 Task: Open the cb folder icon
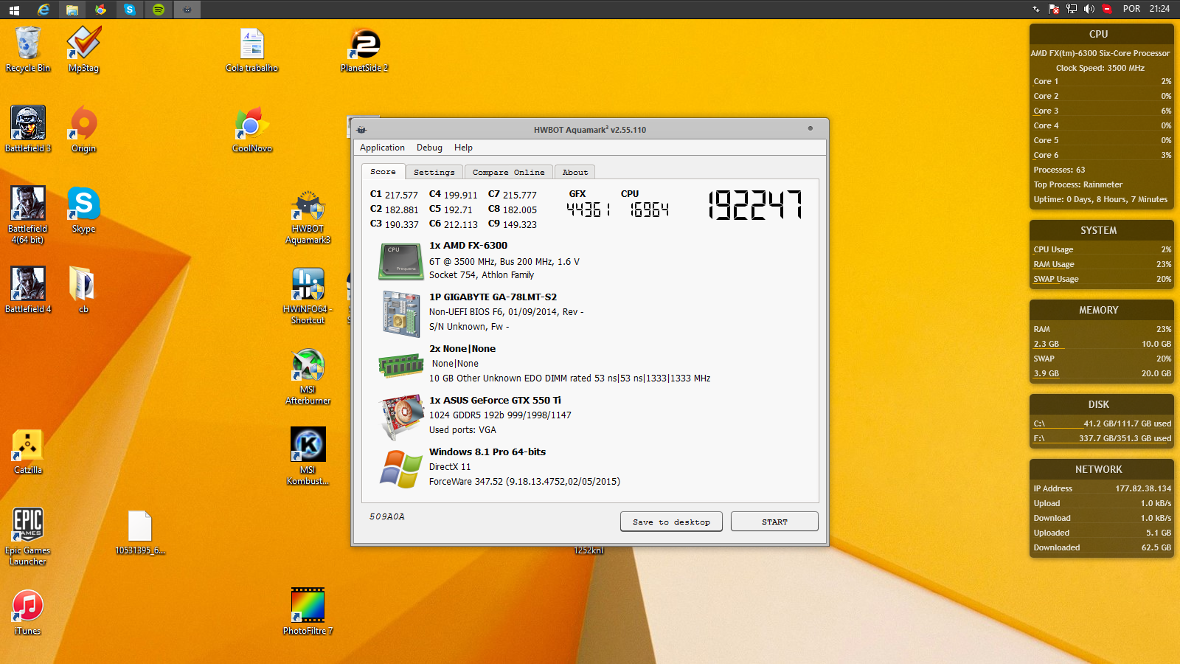tap(83, 290)
